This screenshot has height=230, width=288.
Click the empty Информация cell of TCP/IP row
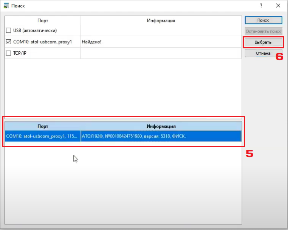161,53
